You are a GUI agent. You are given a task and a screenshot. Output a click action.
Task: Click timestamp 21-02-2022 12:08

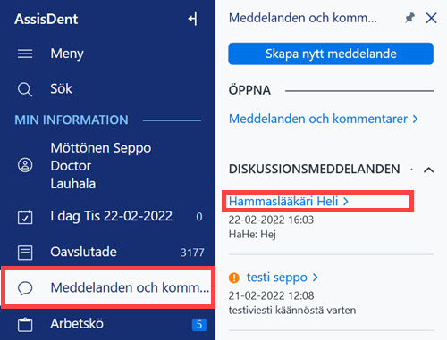tap(271, 295)
